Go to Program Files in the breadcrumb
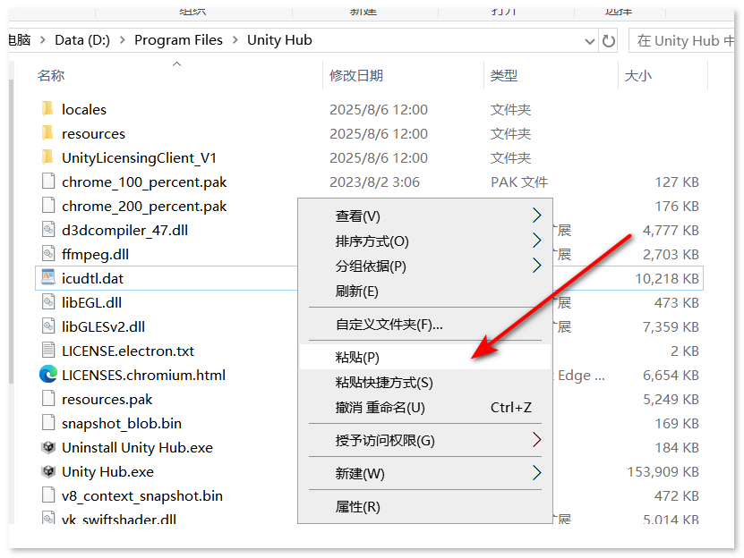The height and width of the screenshot is (558, 744). coord(178,40)
